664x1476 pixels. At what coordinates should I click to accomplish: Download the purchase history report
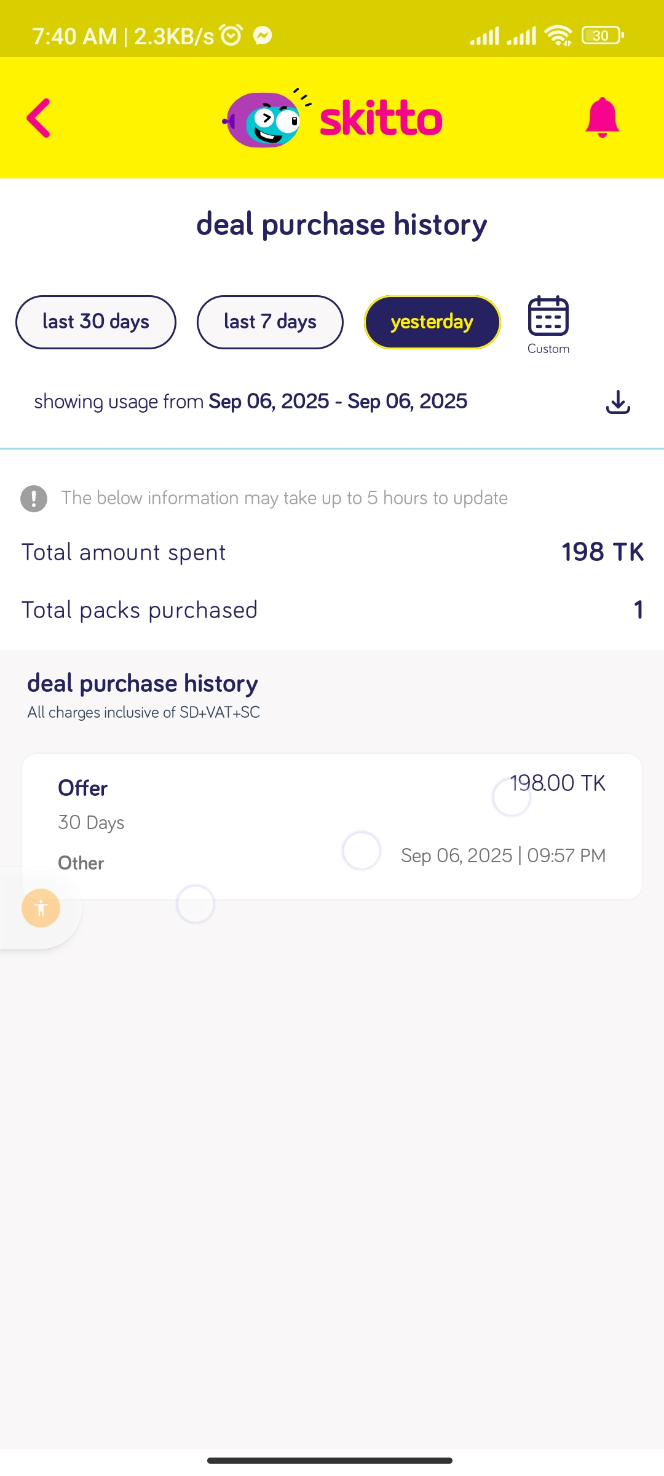click(618, 402)
